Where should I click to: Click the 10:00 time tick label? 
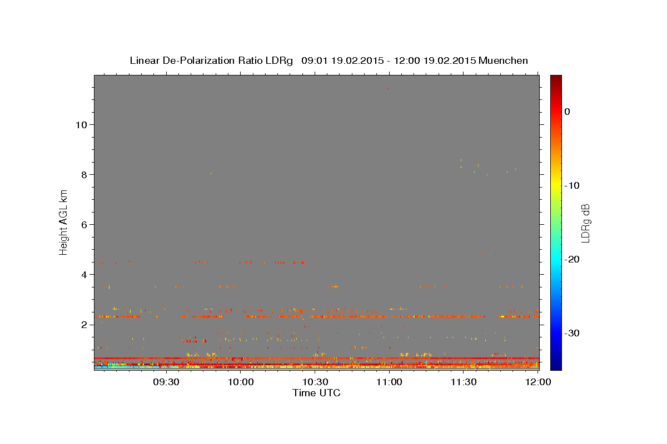[x=241, y=382]
